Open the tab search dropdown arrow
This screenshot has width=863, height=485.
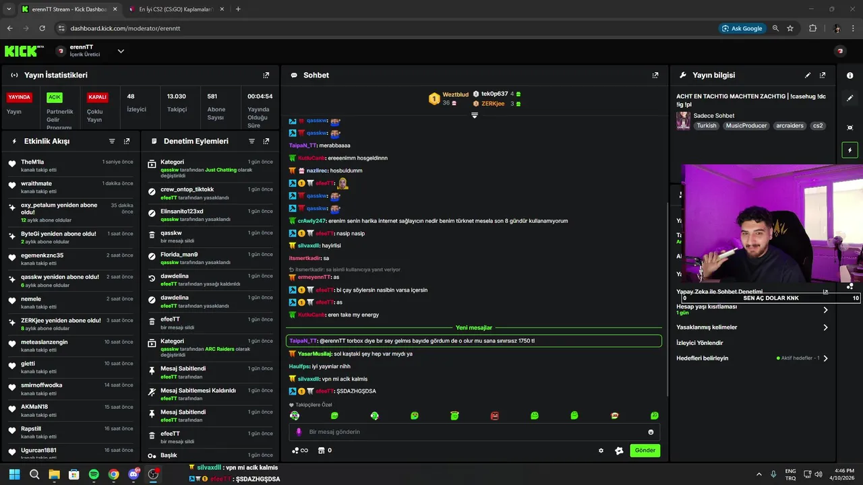pos(8,9)
